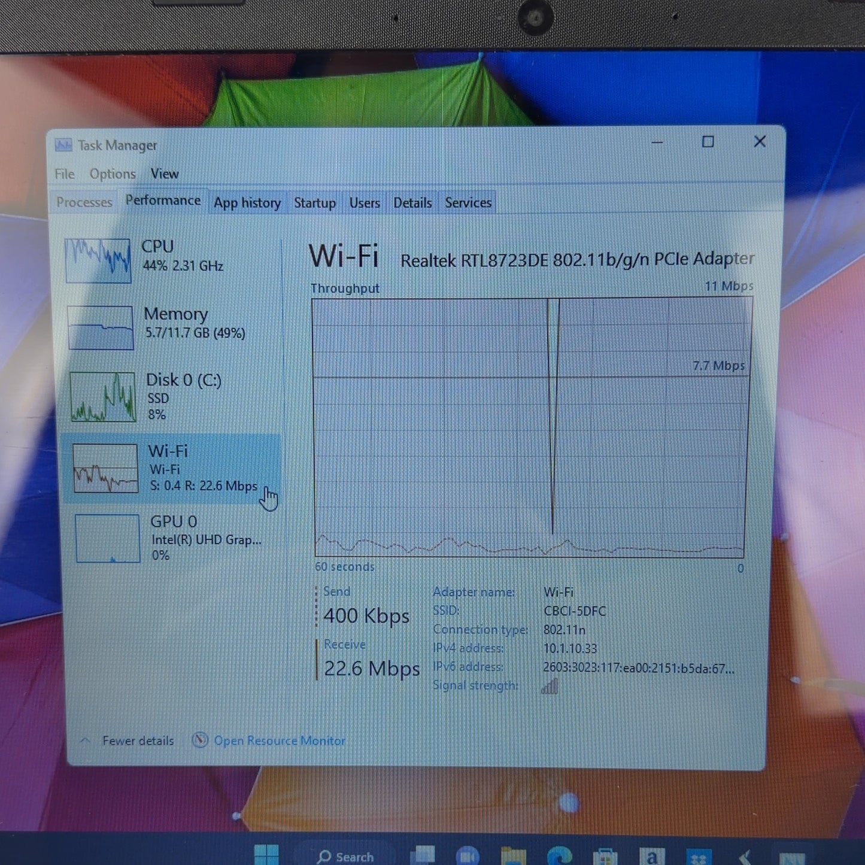Select the Memory usage graph thumbnail
The height and width of the screenshot is (865, 865).
pos(101,327)
